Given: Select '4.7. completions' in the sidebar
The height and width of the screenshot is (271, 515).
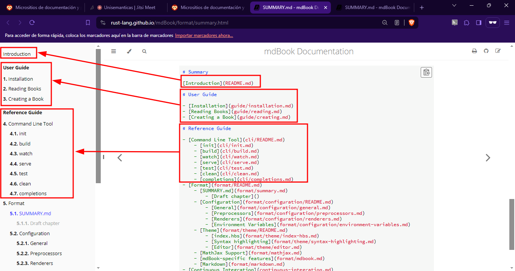Looking at the screenshot, I should [28, 194].
